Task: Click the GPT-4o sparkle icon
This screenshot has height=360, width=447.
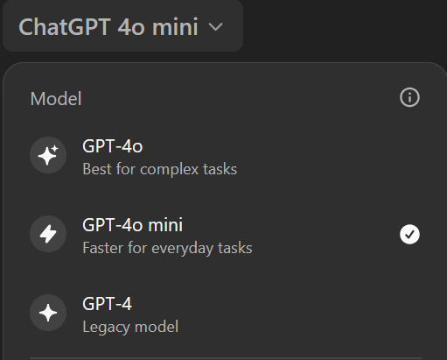Action: [x=48, y=155]
